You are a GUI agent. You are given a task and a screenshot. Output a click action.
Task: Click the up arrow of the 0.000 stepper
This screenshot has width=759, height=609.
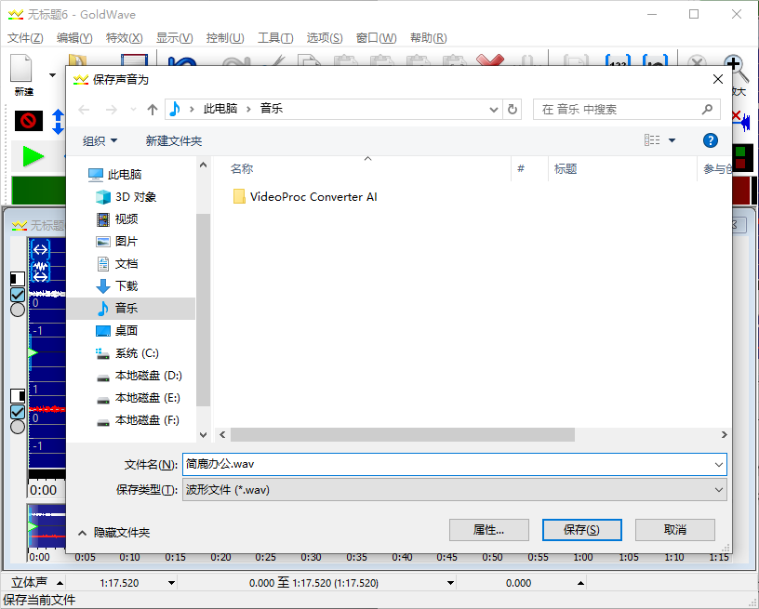tap(580, 581)
